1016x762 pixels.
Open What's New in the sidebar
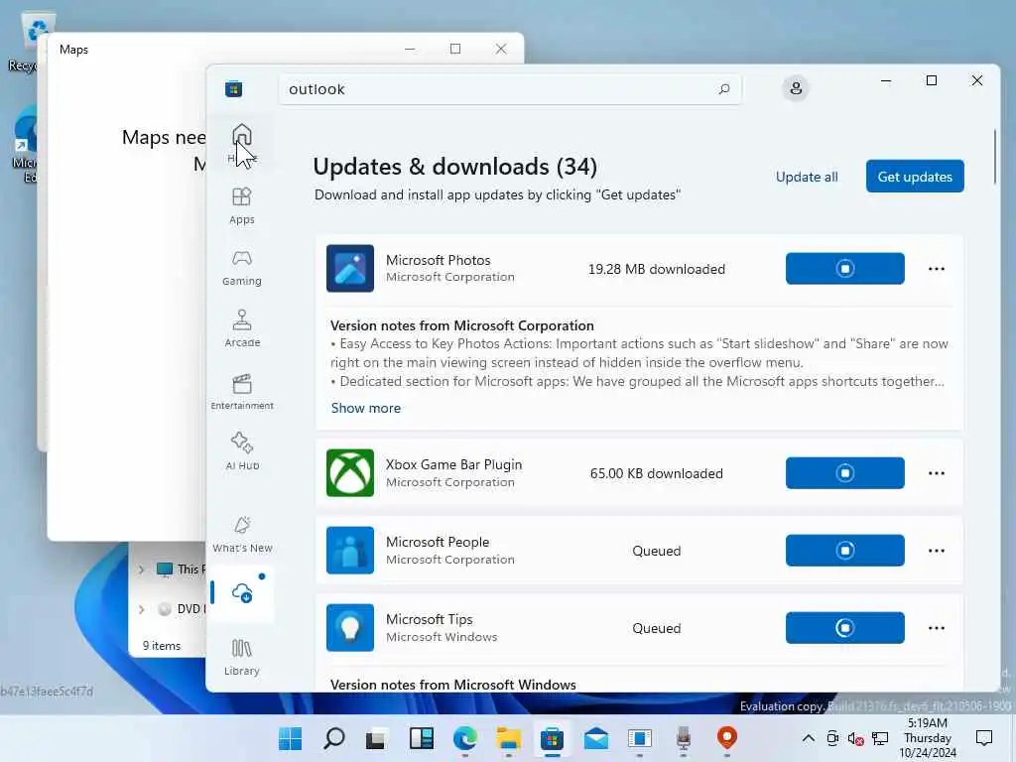[x=242, y=535]
